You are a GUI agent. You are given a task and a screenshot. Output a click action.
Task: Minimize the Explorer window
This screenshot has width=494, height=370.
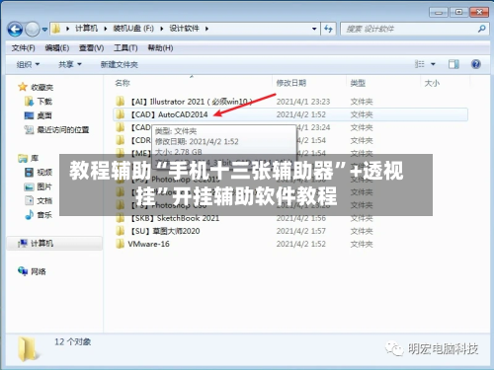click(x=439, y=12)
